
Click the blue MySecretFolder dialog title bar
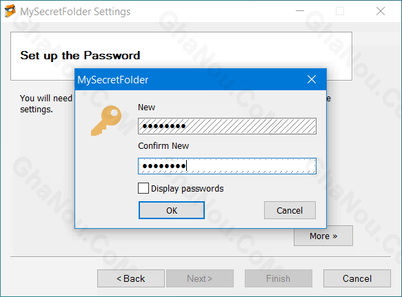tap(190, 79)
